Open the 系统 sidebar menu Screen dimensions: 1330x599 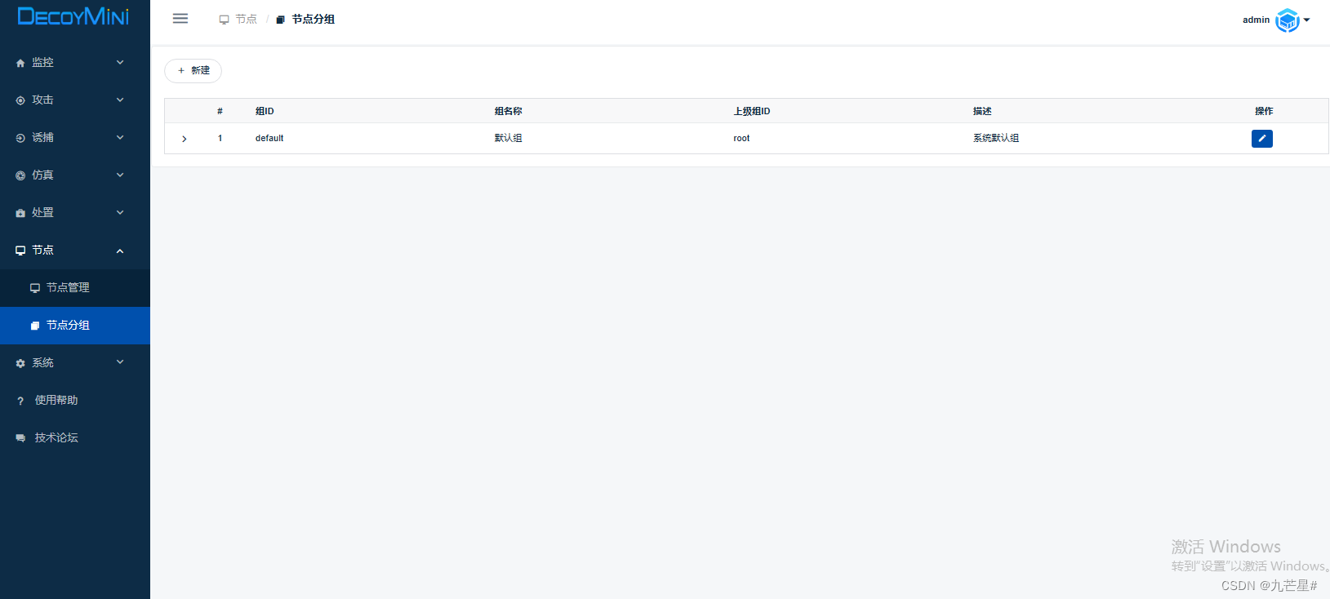coord(75,362)
